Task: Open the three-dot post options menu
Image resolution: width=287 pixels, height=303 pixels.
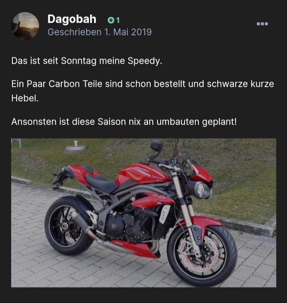Action: click(x=262, y=24)
